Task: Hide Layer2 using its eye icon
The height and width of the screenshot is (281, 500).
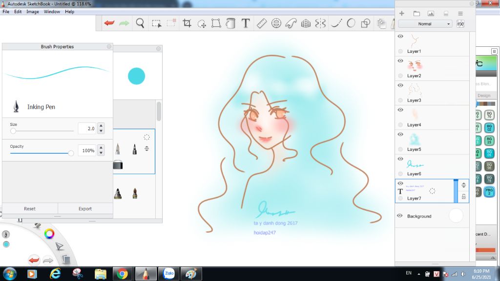Action: 400,61
